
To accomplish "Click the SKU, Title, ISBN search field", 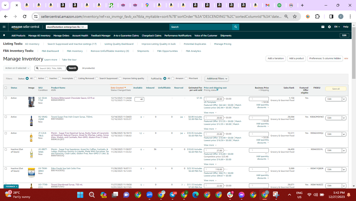I will pos(50,68).
